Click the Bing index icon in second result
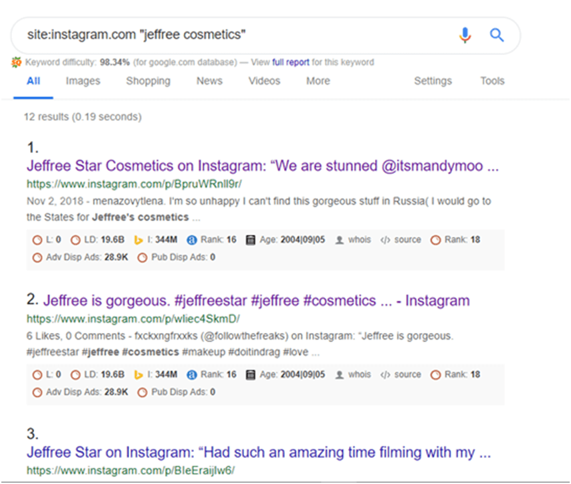The height and width of the screenshot is (484, 571). tap(139, 374)
